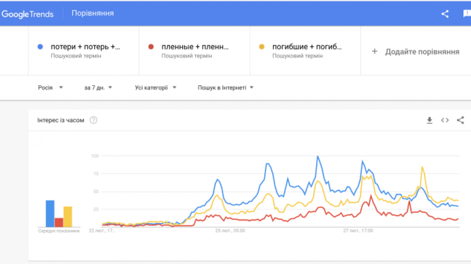Image resolution: width=471 pixels, height=264 pixels.
Task: Click the yellow average bar
Action: (x=68, y=216)
